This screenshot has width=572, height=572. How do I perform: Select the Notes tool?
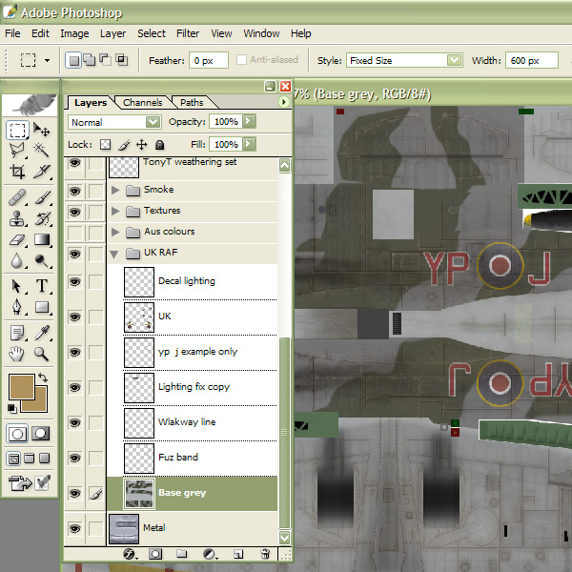click(x=17, y=333)
